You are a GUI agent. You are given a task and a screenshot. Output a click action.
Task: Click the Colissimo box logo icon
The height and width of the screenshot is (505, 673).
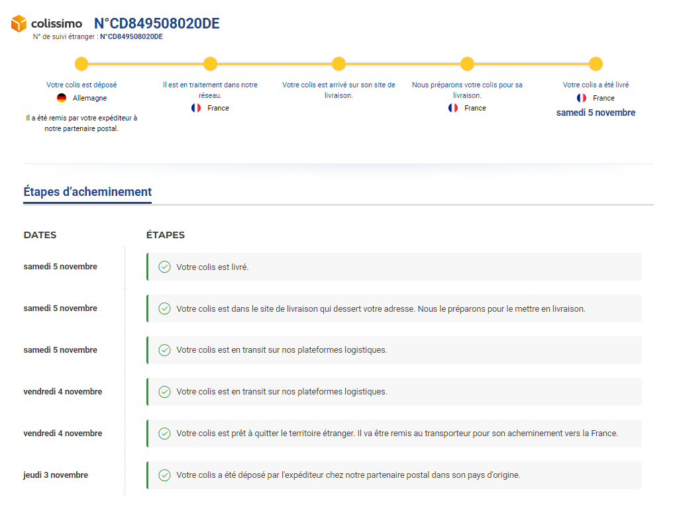tap(19, 24)
